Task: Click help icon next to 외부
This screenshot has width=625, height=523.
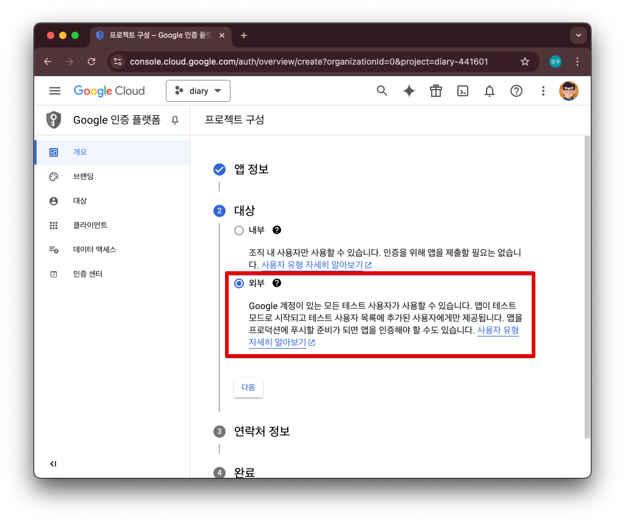Action: tap(277, 283)
